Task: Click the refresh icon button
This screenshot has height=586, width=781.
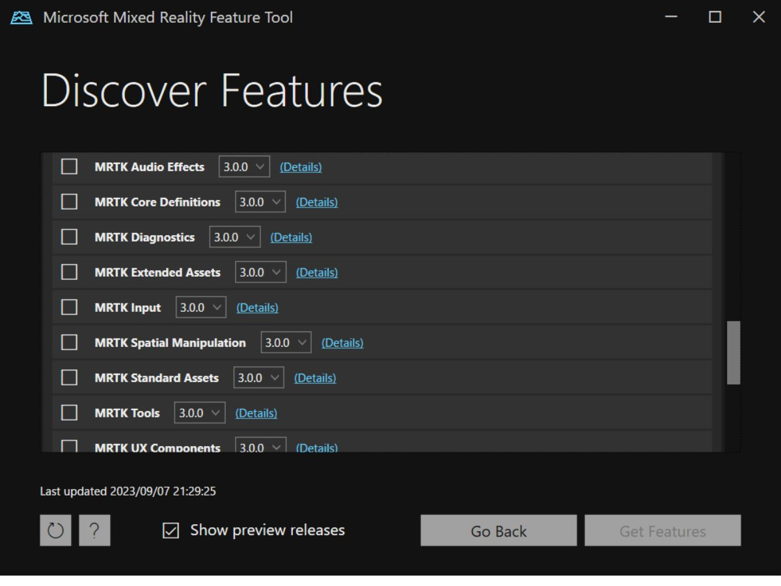Action: point(55,531)
